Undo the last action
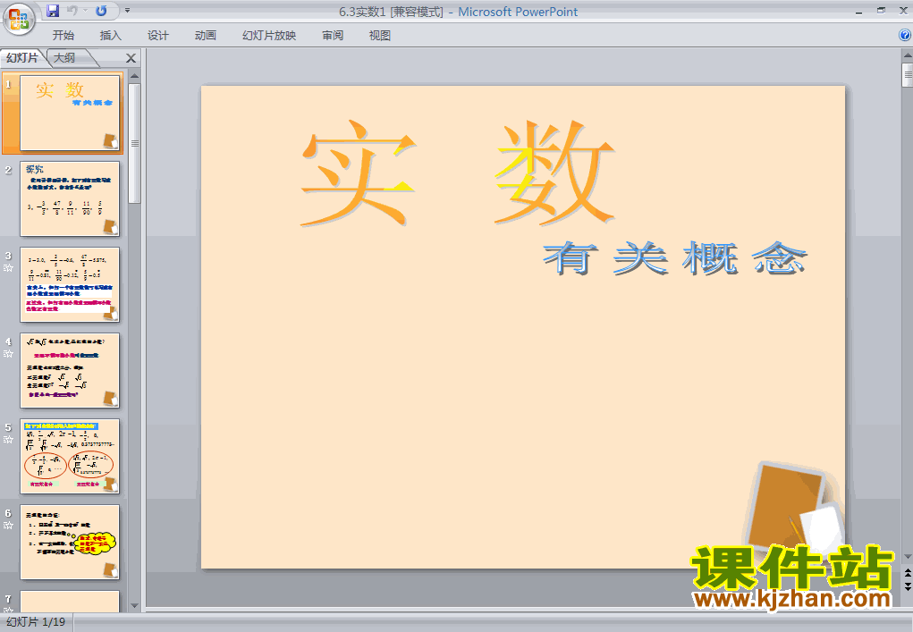Viewport: 913px width, 632px height. (x=72, y=11)
